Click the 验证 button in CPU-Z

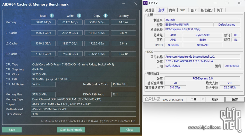[215, 99]
